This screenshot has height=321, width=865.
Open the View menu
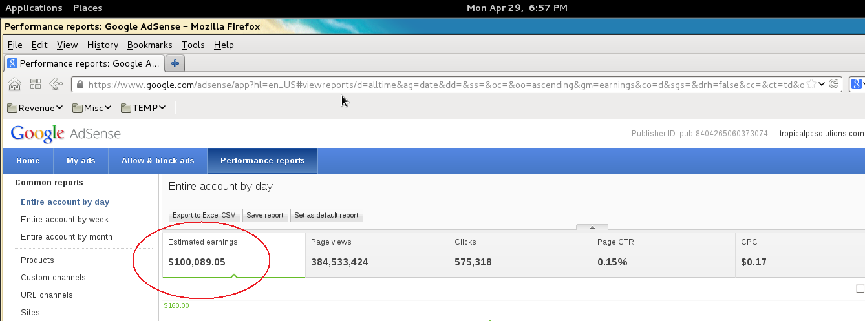67,45
